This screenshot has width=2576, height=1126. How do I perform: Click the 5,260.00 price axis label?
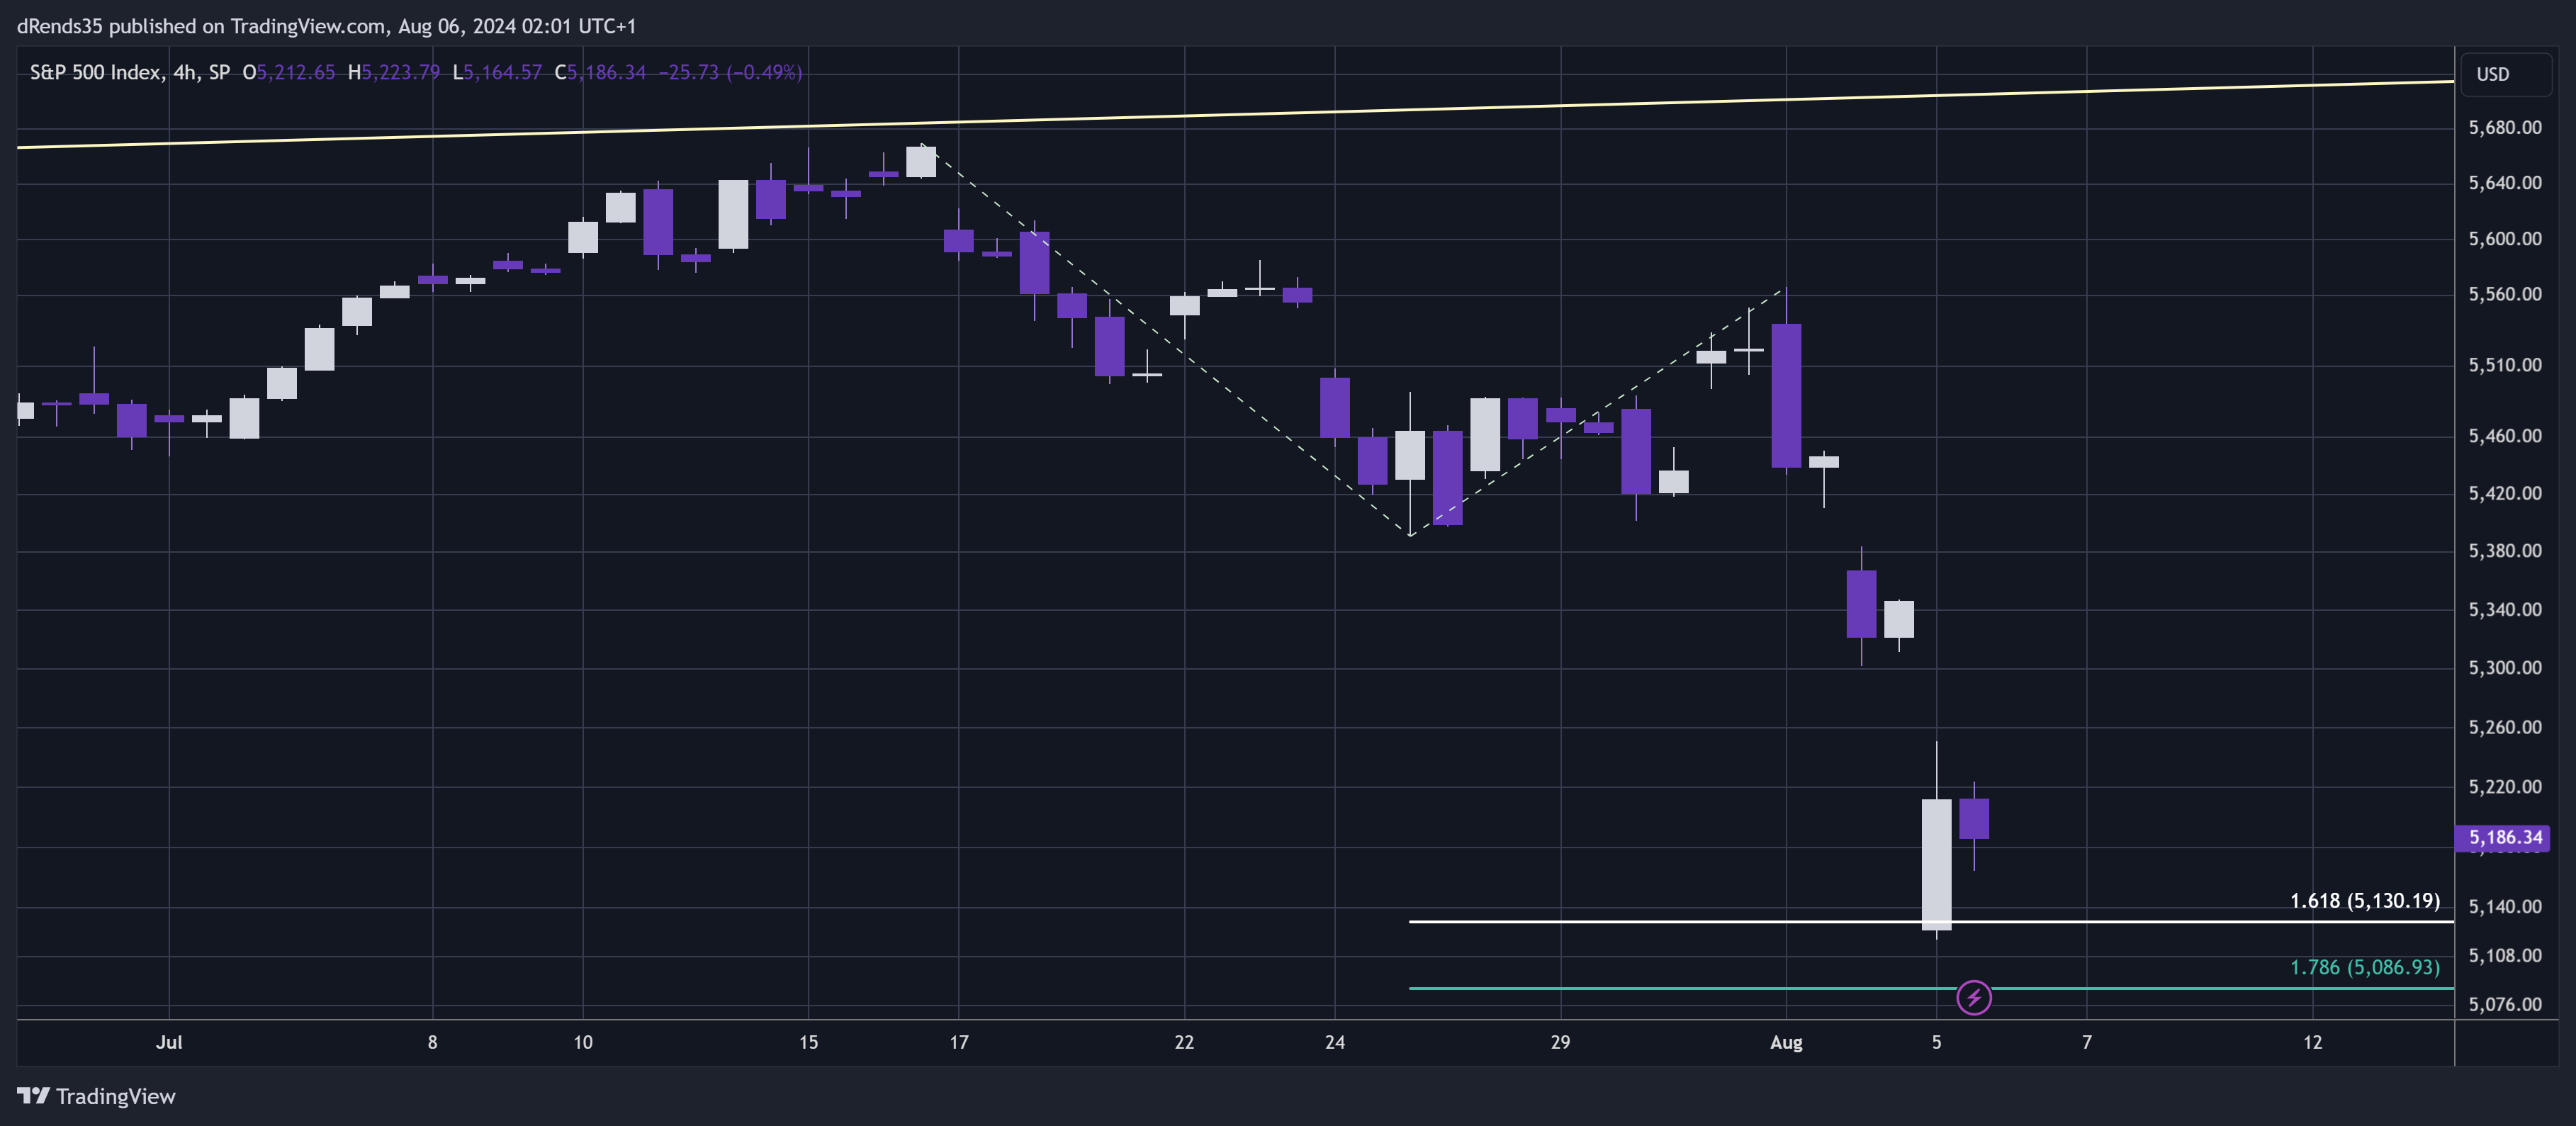(x=2505, y=727)
